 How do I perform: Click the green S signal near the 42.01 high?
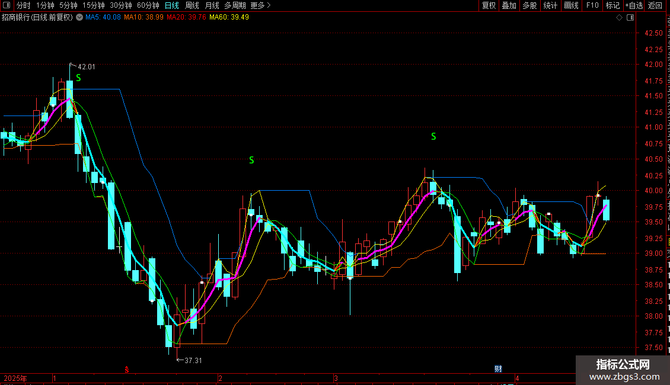(79, 78)
